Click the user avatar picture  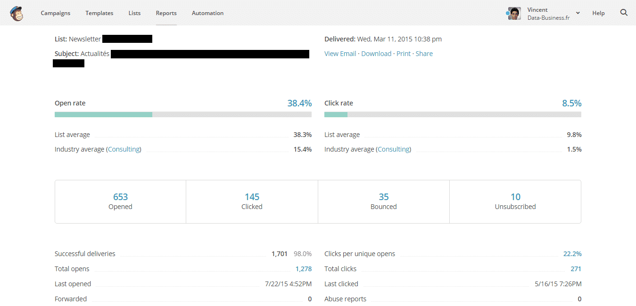click(514, 14)
